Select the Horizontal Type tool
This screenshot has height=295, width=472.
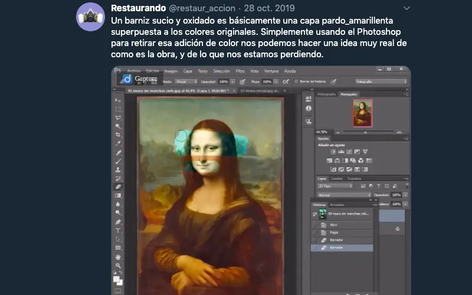click(118, 231)
